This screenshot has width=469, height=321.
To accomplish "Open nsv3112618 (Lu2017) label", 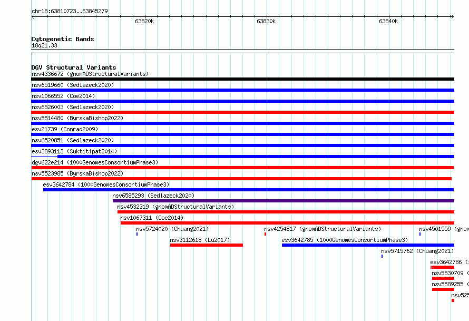I will tap(200, 240).
